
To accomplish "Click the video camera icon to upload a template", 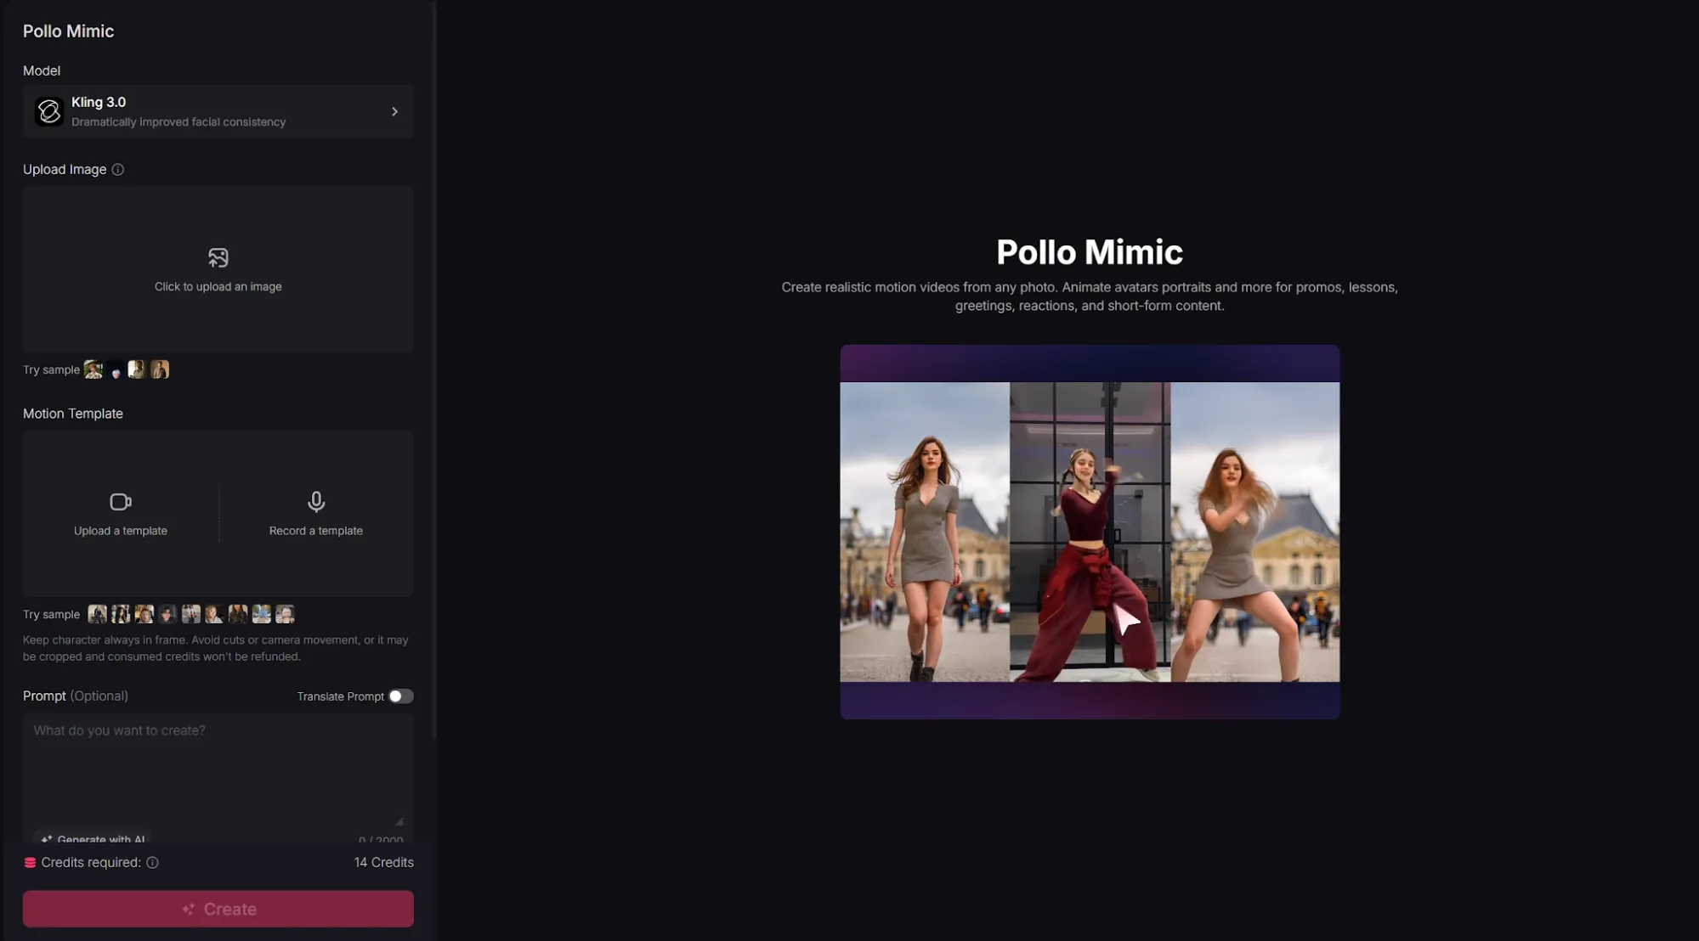I will [x=121, y=502].
